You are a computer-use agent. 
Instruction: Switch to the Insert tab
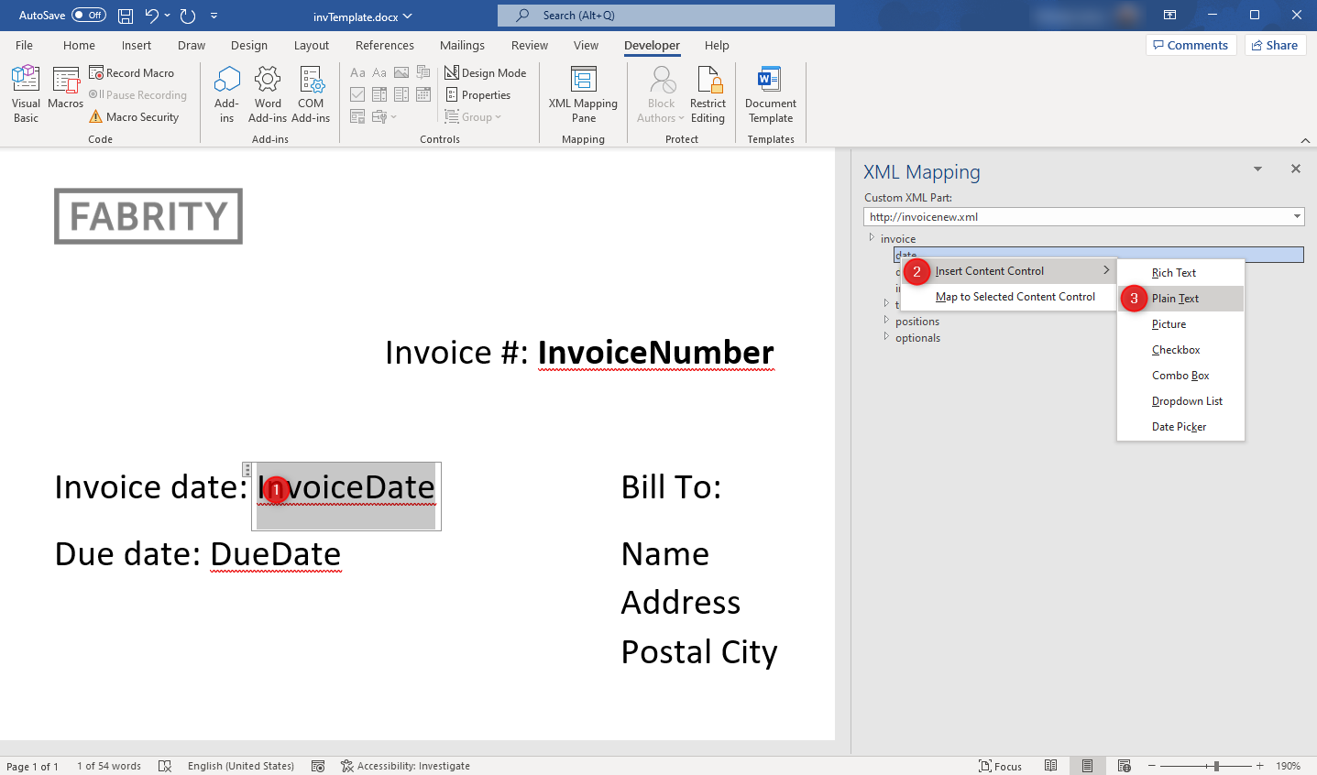[x=137, y=46]
